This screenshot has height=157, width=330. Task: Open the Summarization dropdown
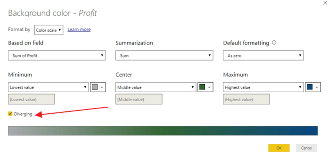pyautogui.click(x=164, y=56)
